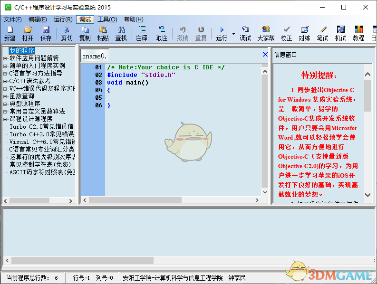377x284 pixels.
Task: Open the 工具(O) menu
Action: [x=107, y=19]
